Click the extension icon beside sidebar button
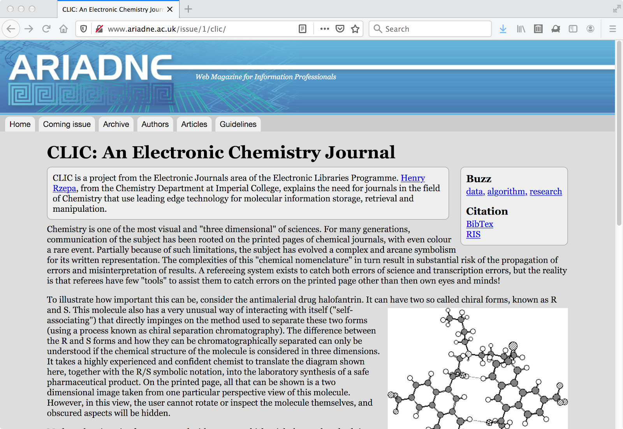Viewport: 623px width, 429px height. click(556, 29)
